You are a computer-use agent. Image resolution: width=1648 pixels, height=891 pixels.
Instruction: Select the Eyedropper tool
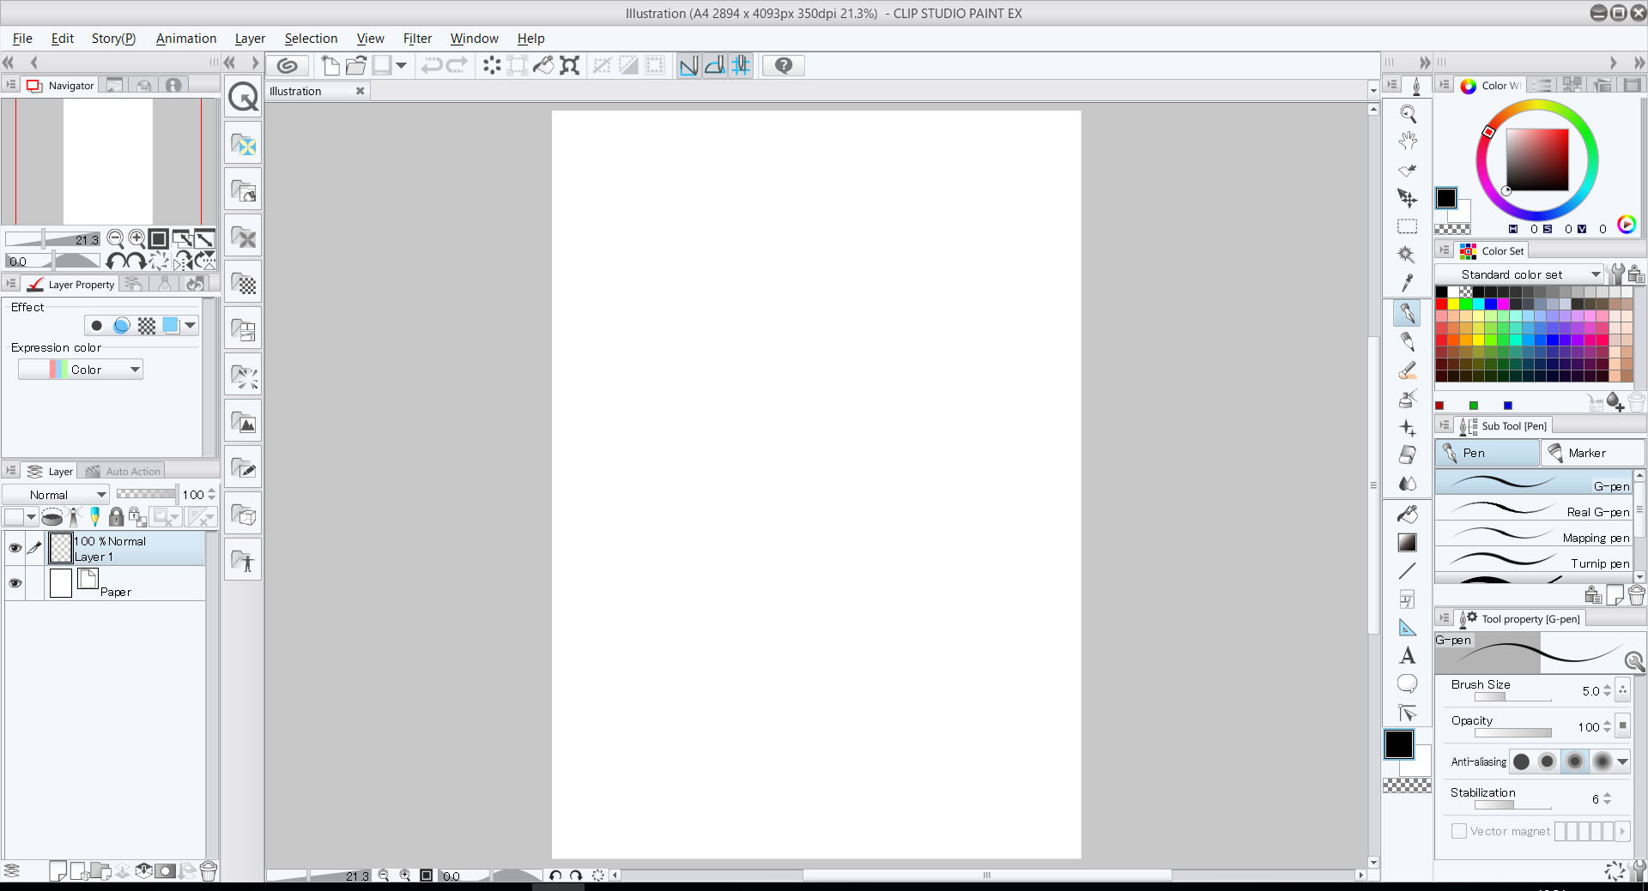pyautogui.click(x=1408, y=283)
